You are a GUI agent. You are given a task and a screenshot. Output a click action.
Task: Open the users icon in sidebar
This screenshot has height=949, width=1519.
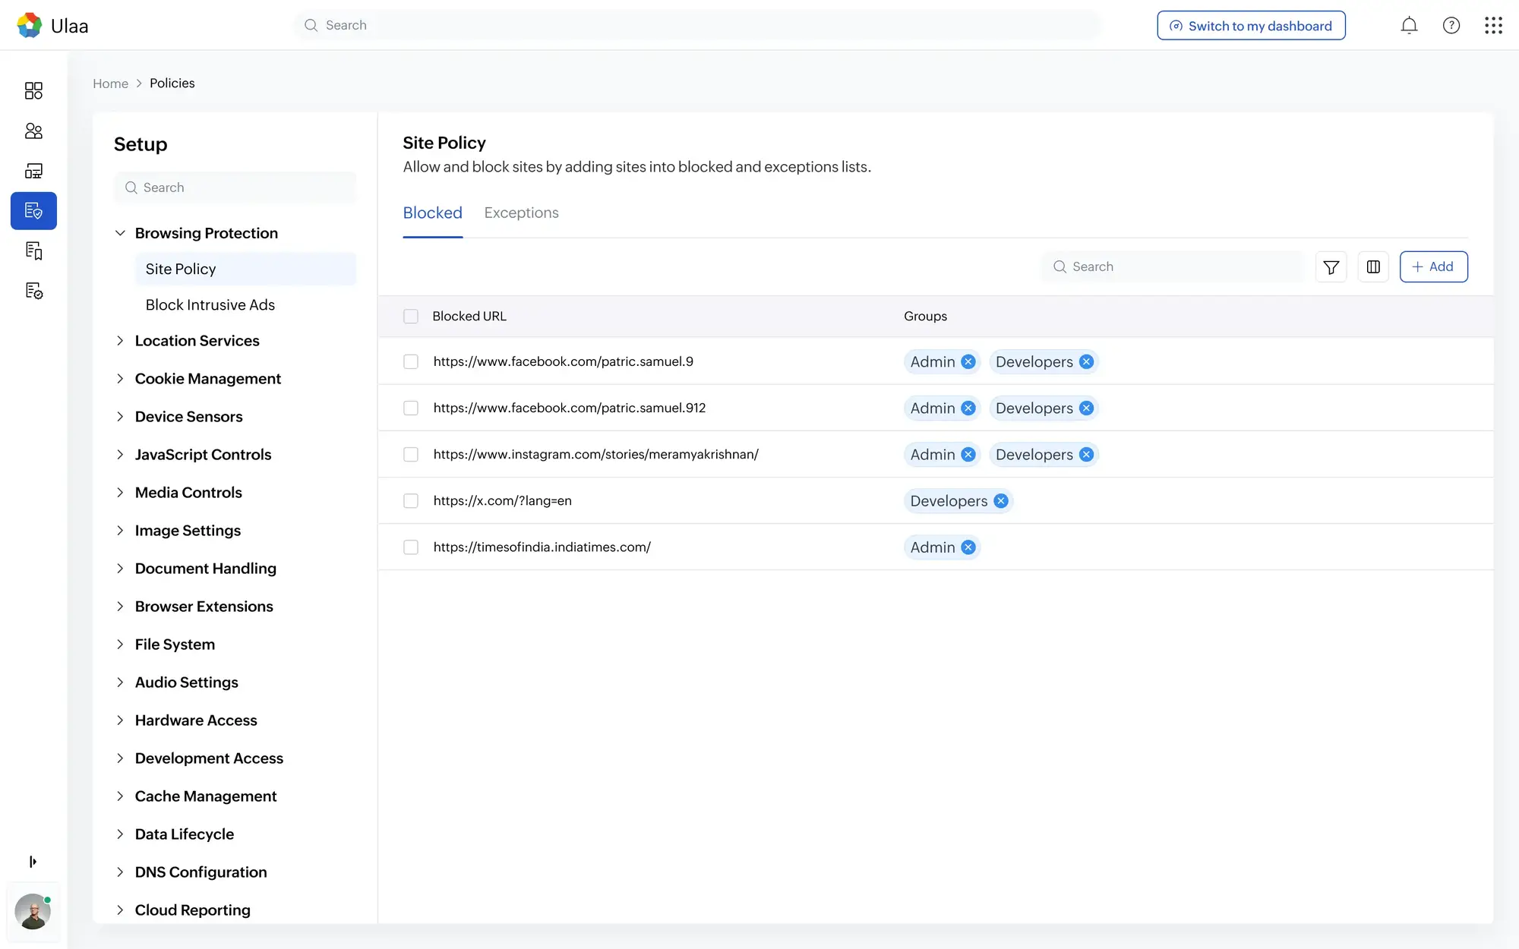pos(33,131)
